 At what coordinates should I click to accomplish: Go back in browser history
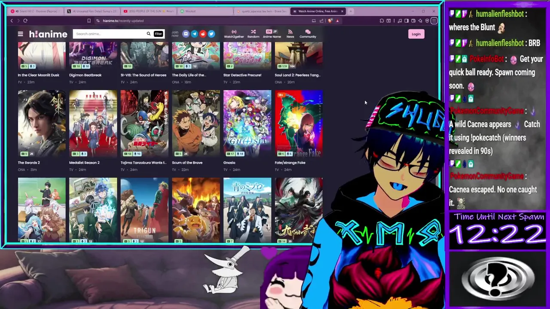12,21
